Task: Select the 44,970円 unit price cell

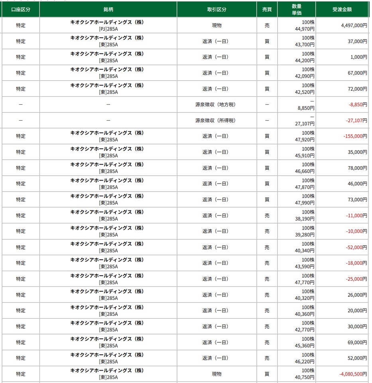Action: pos(305,29)
